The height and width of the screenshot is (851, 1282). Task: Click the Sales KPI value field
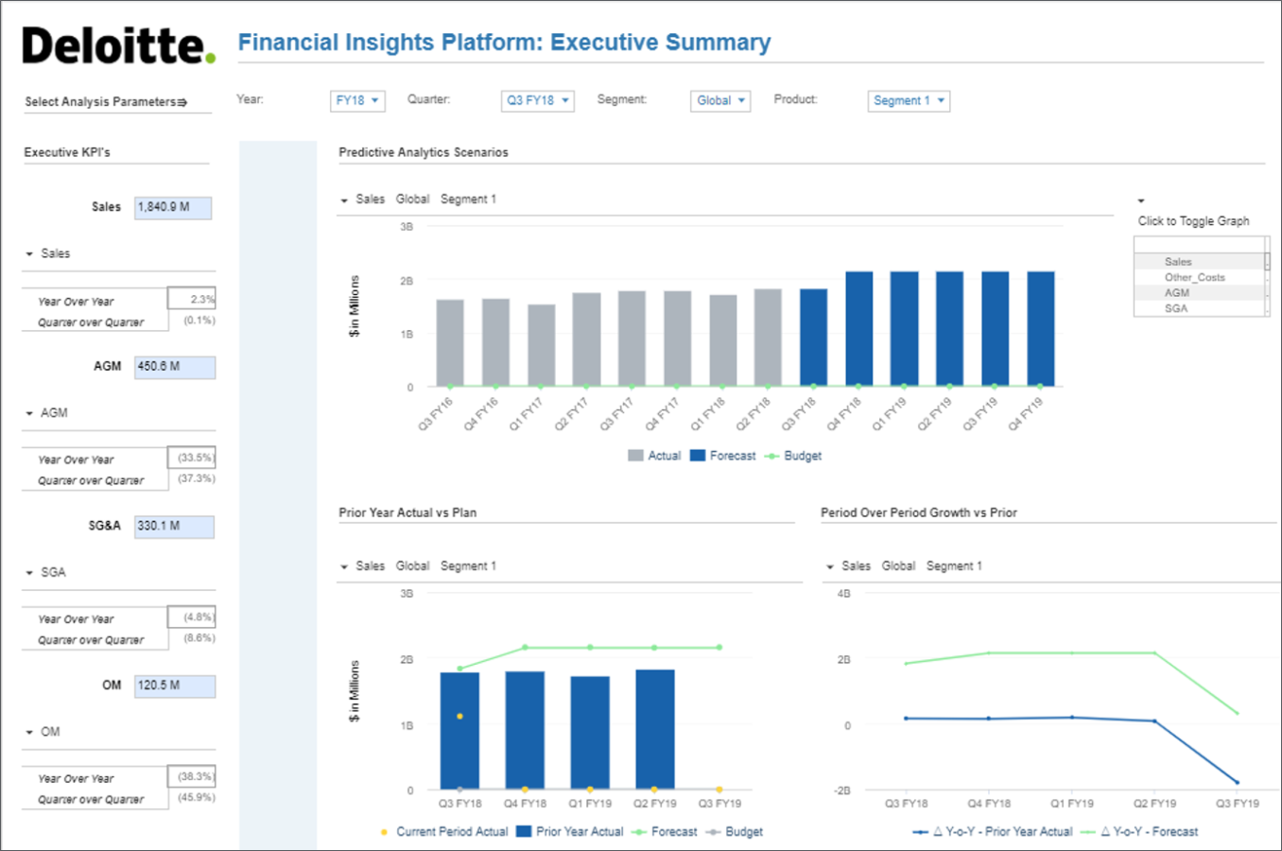(173, 207)
